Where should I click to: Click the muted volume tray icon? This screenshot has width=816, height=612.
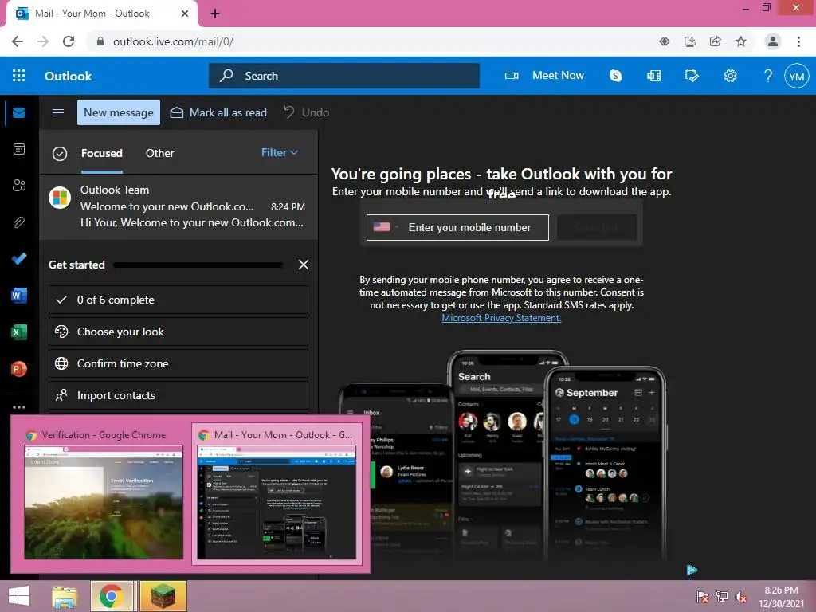pos(740,597)
